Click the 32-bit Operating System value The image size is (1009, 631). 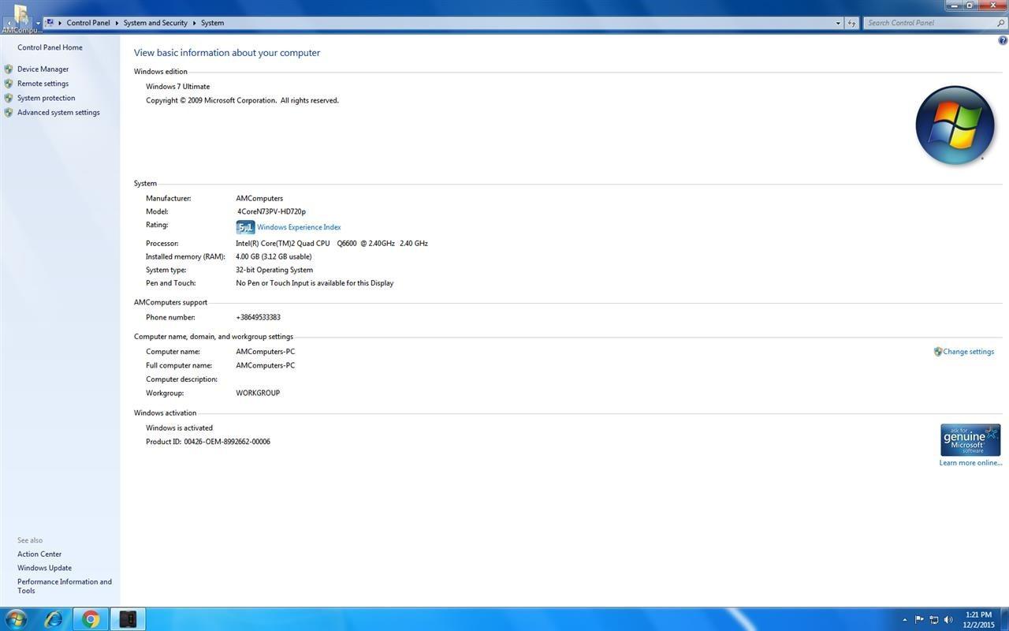(x=274, y=270)
